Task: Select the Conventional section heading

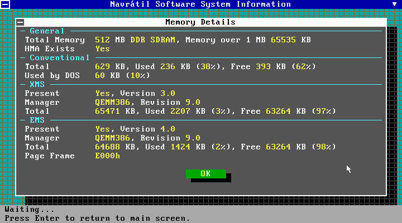Action: 60,57
